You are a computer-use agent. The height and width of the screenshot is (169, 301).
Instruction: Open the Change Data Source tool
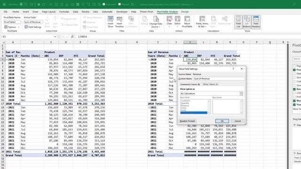(x=156, y=22)
